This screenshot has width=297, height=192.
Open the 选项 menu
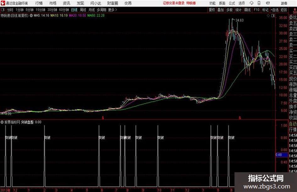[242, 3]
